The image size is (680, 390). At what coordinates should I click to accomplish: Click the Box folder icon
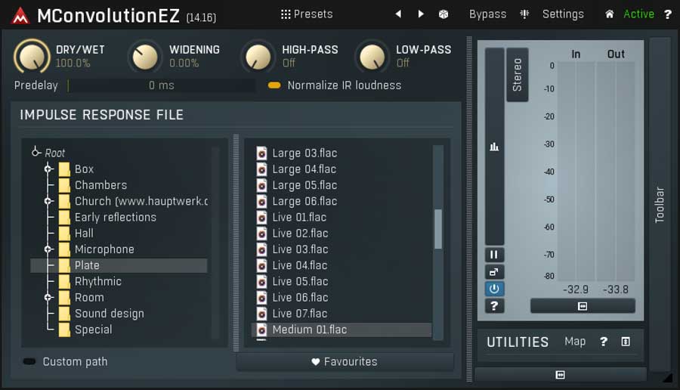click(64, 169)
